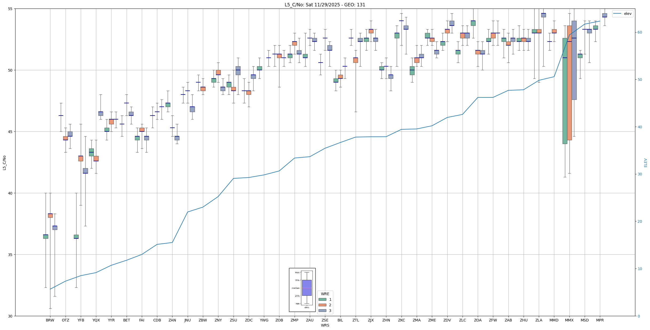Click the blue-gray WRE 3 legend swatch
The height and width of the screenshot is (330, 650).
(x=322, y=311)
